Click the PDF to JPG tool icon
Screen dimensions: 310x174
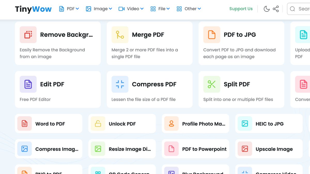click(212, 35)
